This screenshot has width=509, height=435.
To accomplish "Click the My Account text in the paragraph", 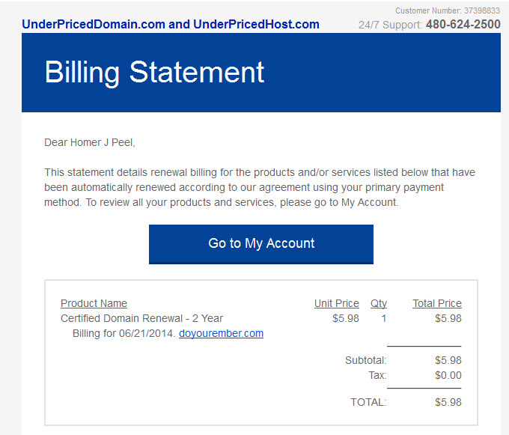I will pos(370,202).
